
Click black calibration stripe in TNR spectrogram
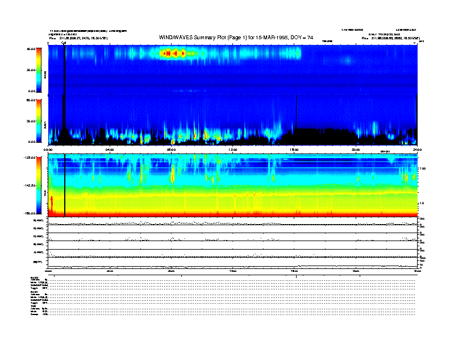coord(65,185)
